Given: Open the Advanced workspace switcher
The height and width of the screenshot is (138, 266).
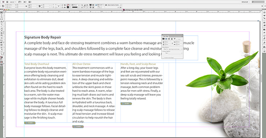Looking at the screenshot, I should click(246, 2).
